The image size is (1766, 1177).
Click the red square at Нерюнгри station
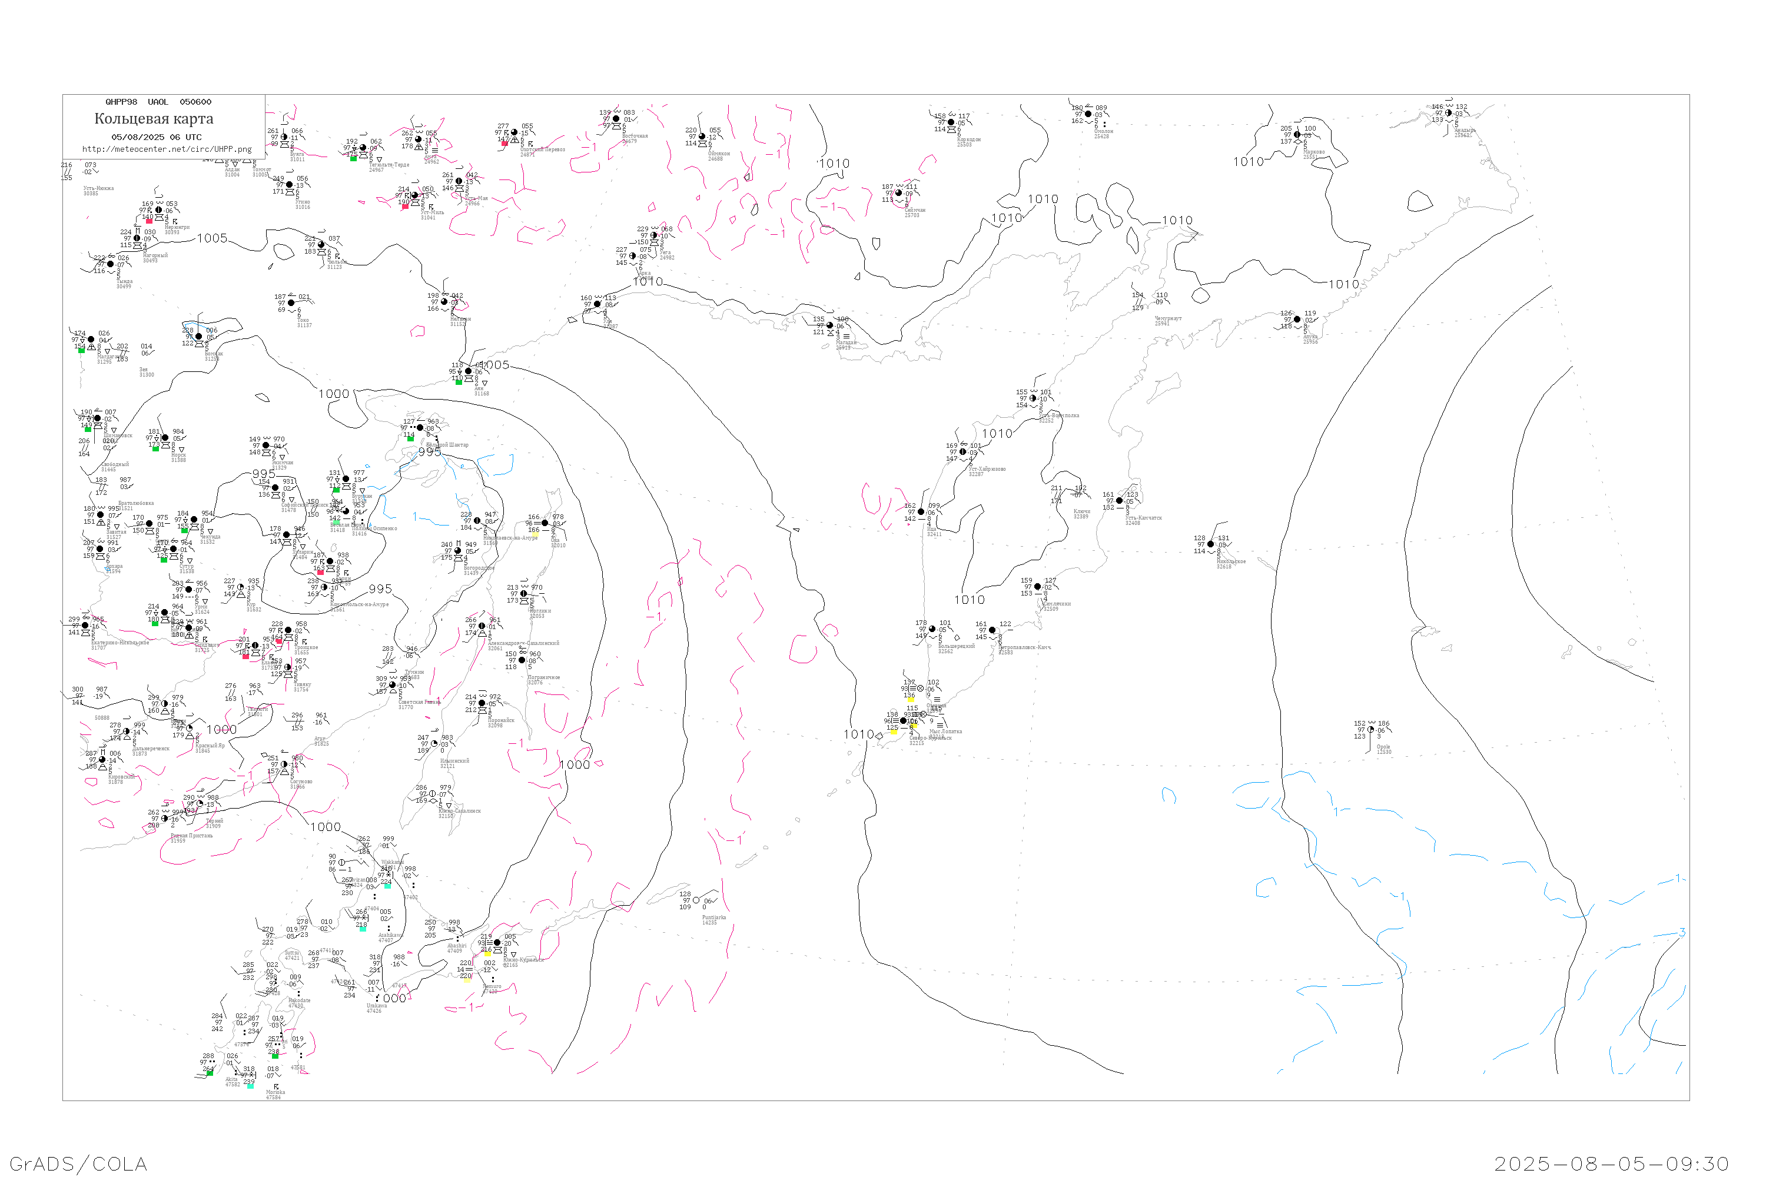[149, 221]
